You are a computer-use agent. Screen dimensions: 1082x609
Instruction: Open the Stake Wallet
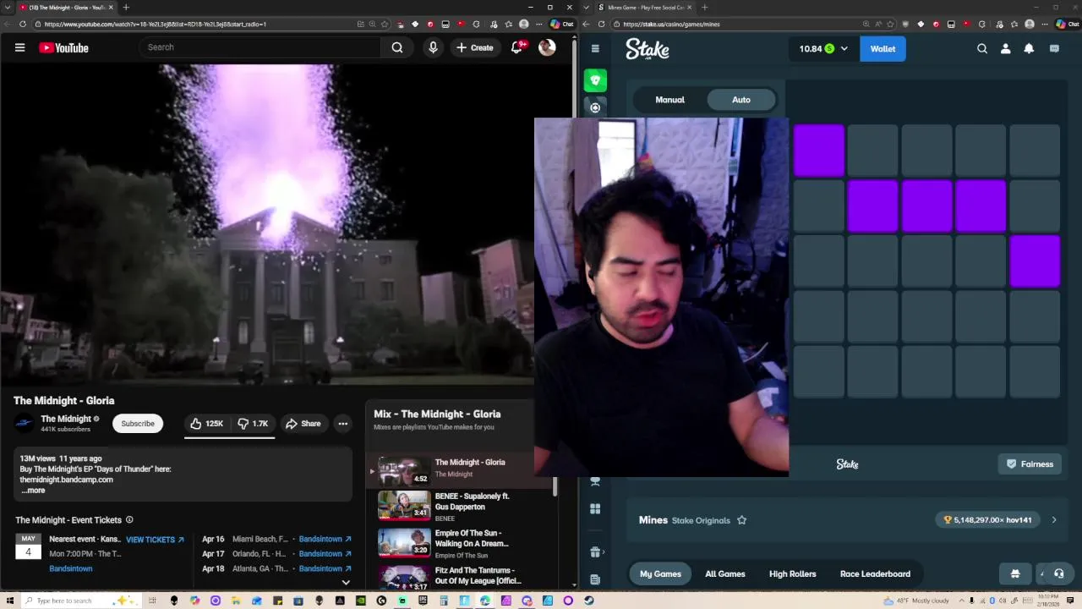click(883, 48)
